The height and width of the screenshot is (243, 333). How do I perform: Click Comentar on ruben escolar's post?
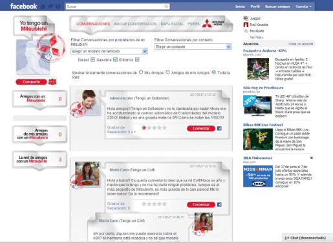click(x=201, y=129)
